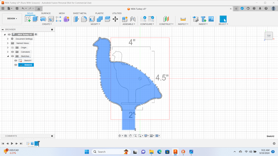This screenshot has width=278, height=156.
Task: Expand the Origin node
Action: pos(8,47)
